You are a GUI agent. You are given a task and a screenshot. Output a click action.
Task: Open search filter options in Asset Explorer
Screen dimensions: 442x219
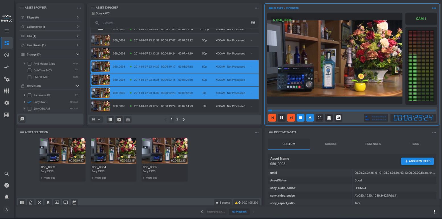(253, 23)
